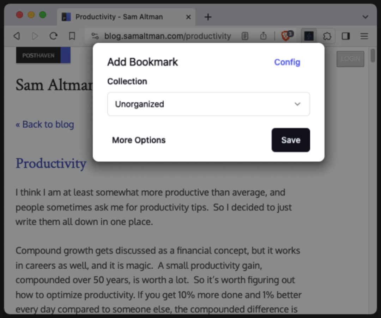Viewport: 381px width, 318px height.
Task: Open the Config link
Action: pos(287,62)
